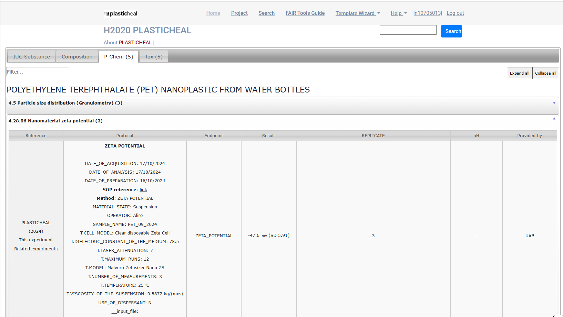The width and height of the screenshot is (563, 317).
Task: Focus the Filter input field
Action: coord(38,72)
